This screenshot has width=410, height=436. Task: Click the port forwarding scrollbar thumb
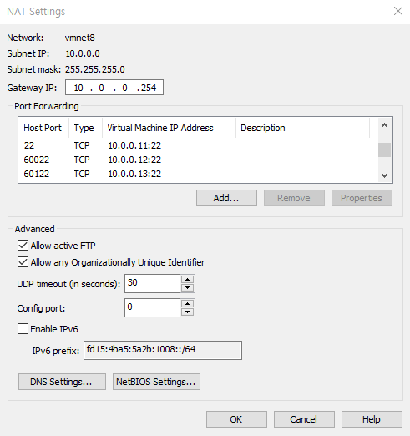click(x=385, y=150)
